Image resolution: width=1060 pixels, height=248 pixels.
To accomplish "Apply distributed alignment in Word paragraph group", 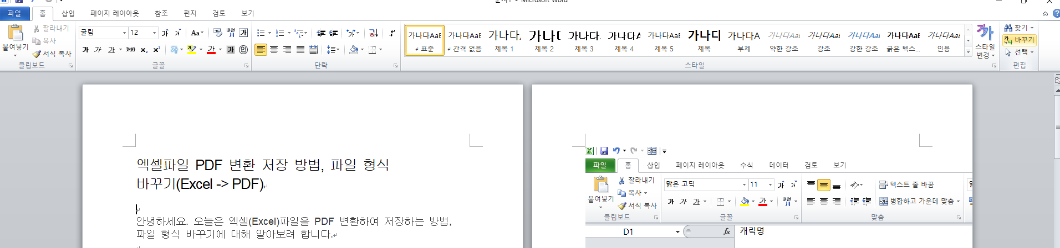I will tap(313, 50).
